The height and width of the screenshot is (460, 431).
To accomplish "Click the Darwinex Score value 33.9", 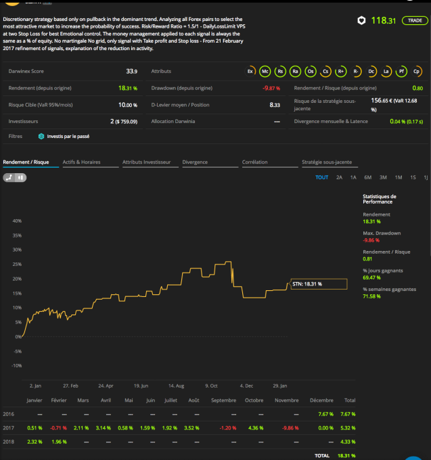I will [x=132, y=71].
